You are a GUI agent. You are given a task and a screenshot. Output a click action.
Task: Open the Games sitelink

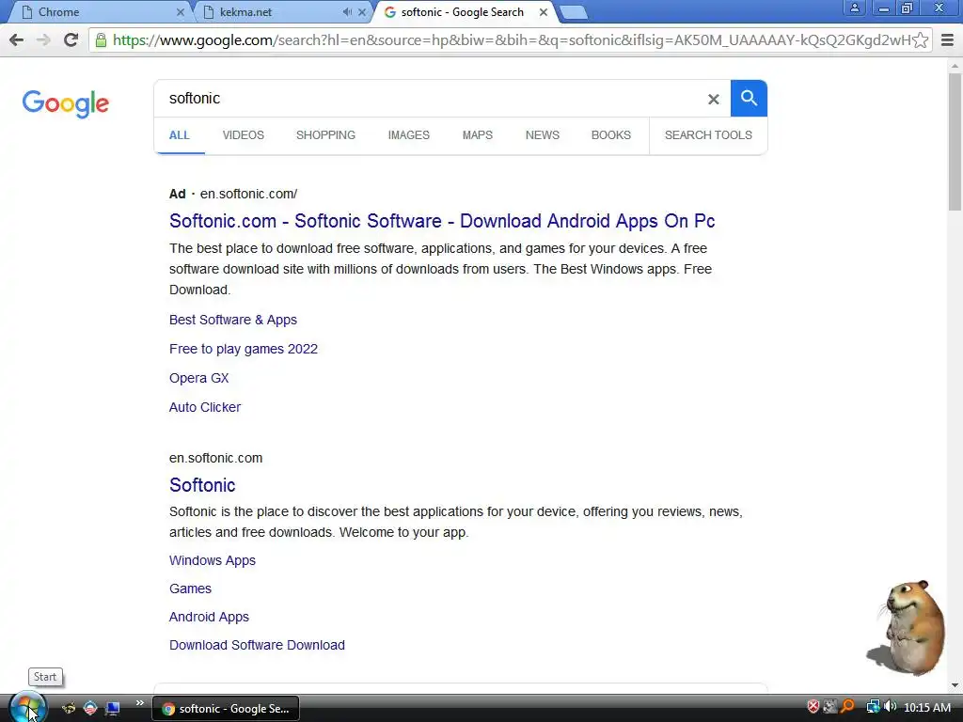click(x=190, y=589)
